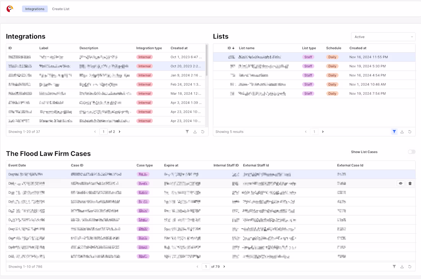Refresh the Integrations table
Viewport: 421px width, 279px height.
point(203,132)
